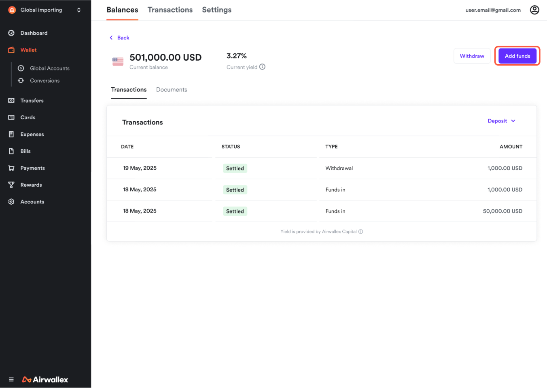Click the hamburger menu icon at bottom left
Screen dimensions: 547x388
[x=11, y=380]
